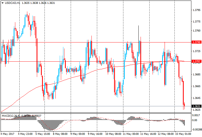Viewport: 202px width, 137px height.
Task: Click the 10 May 08:00 time label
Action: point(113,134)
